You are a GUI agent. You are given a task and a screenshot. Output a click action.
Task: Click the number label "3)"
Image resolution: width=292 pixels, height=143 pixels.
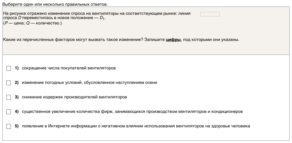point(17,97)
